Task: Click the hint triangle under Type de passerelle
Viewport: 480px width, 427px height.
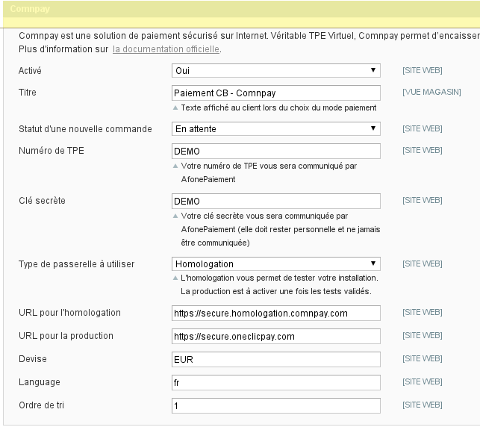Action: 175,278
